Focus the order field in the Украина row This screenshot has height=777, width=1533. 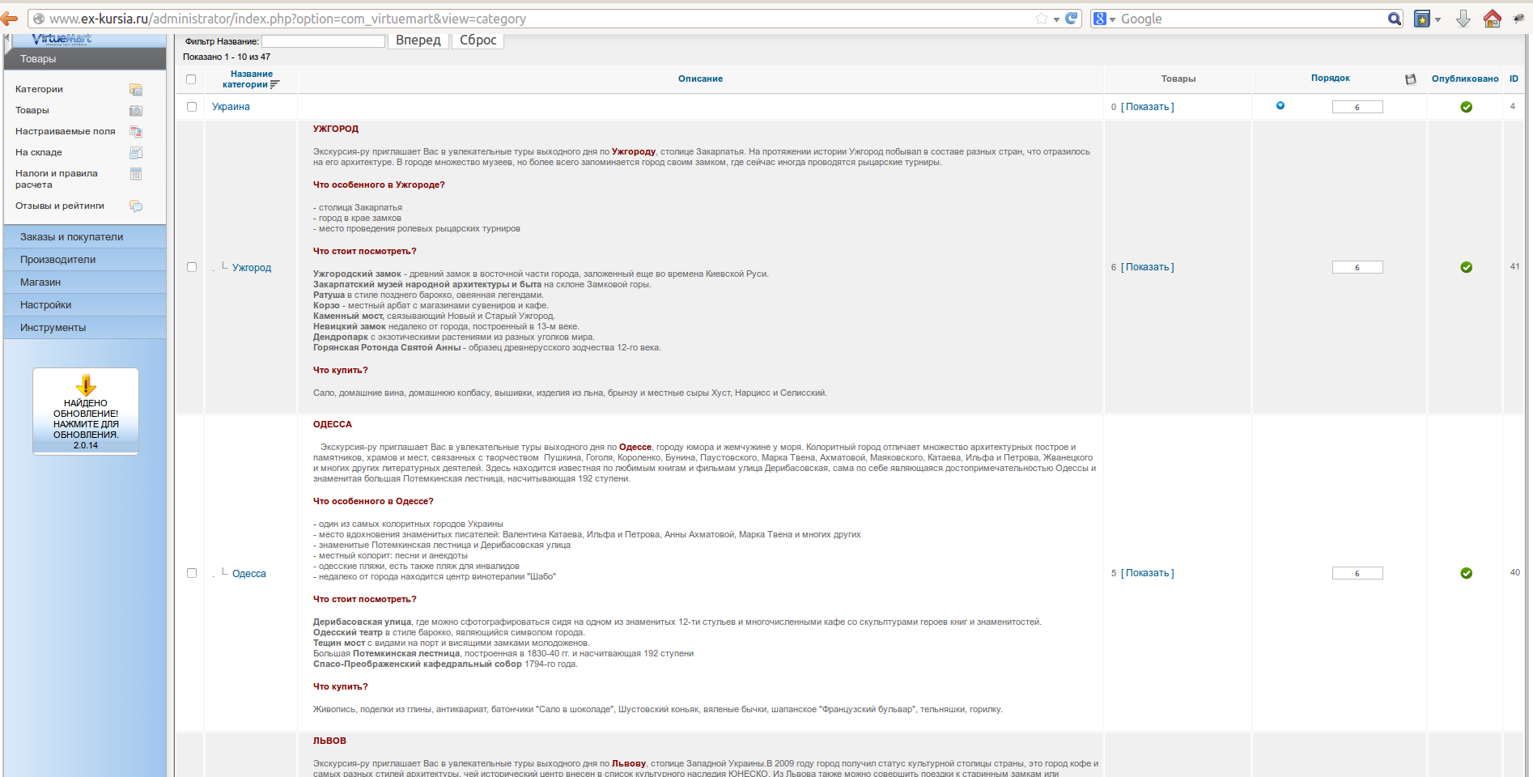(1357, 107)
